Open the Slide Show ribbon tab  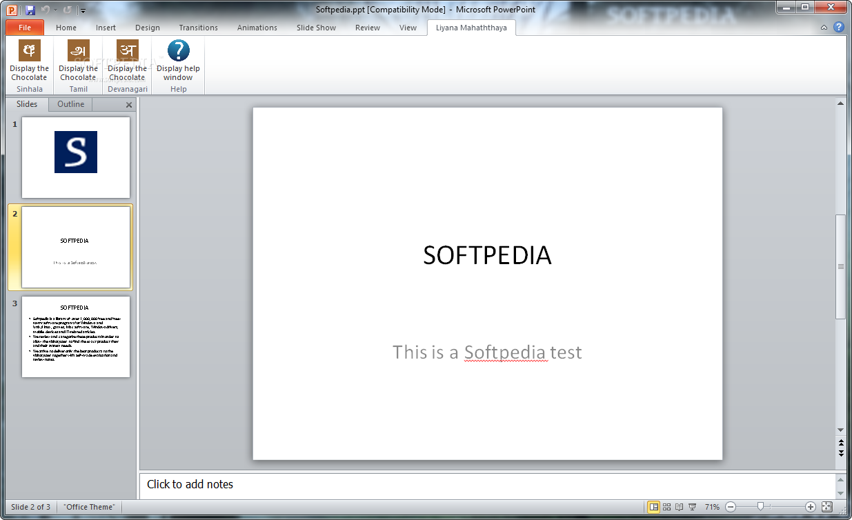[x=316, y=28]
